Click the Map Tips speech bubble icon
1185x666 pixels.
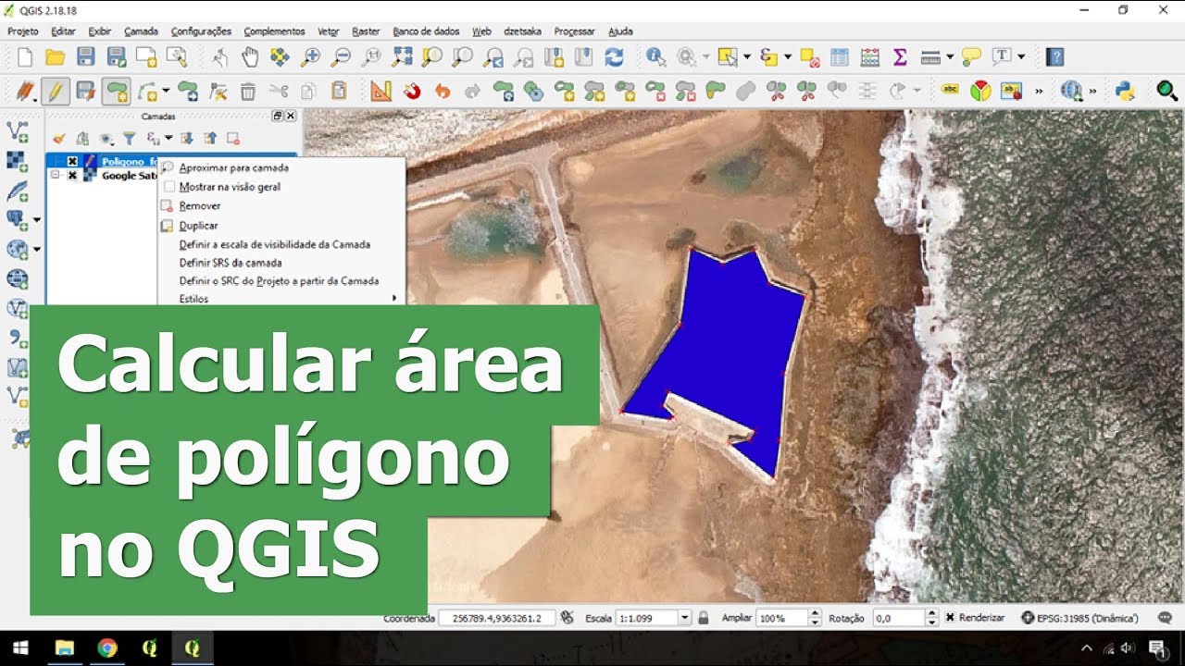click(971, 57)
